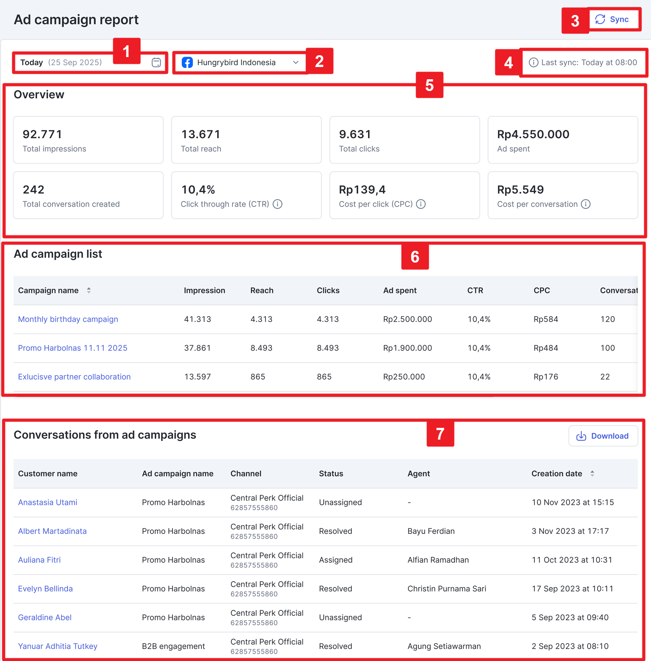Click the Total impressions overview card
Viewport: 651px width, 661px height.
(x=88, y=140)
